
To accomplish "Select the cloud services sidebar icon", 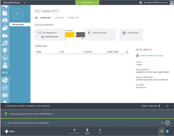I will pyautogui.click(x=5, y=28).
